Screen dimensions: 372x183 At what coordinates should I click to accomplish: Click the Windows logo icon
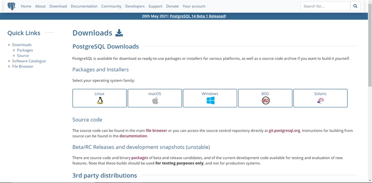(211, 101)
